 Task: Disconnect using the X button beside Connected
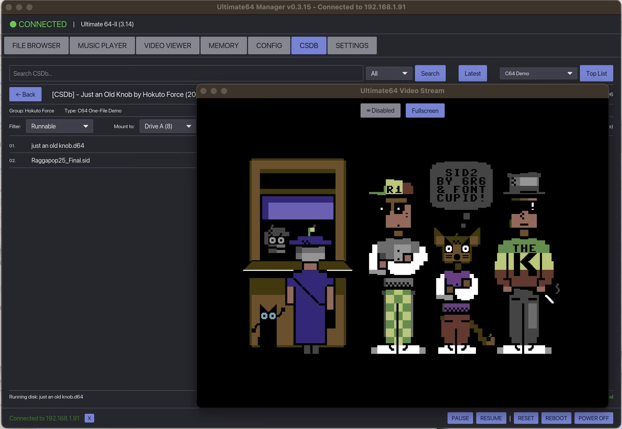89,418
